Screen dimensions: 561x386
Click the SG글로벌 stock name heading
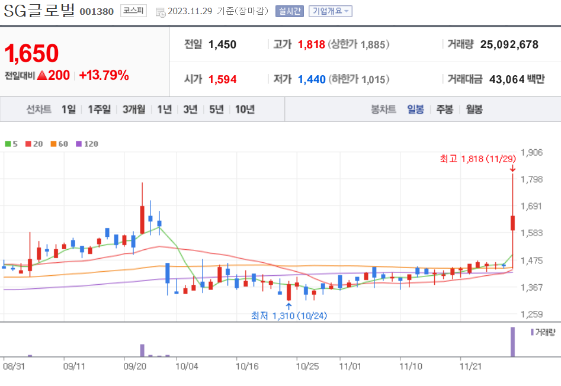pyautogui.click(x=39, y=11)
